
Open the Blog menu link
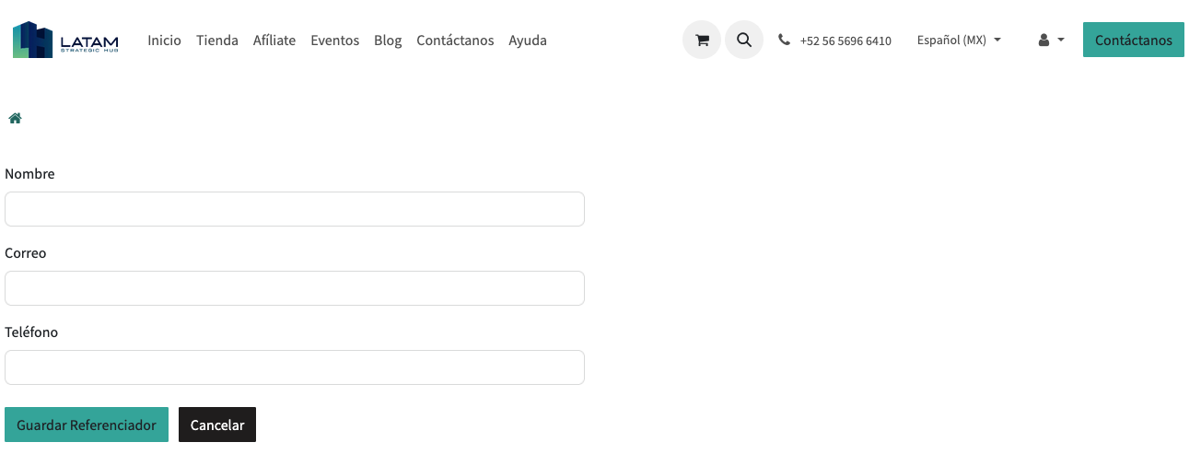[388, 41]
